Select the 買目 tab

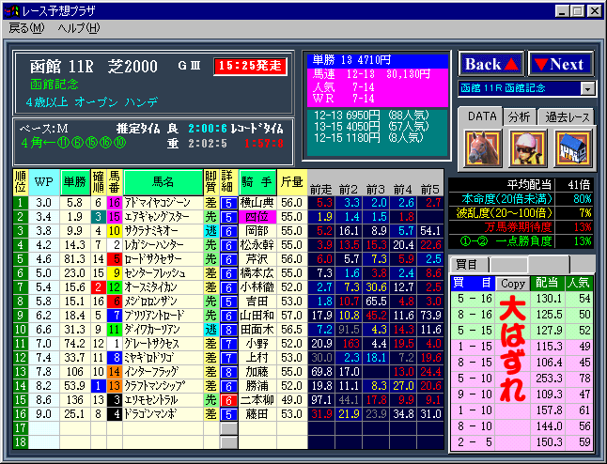[x=466, y=265]
